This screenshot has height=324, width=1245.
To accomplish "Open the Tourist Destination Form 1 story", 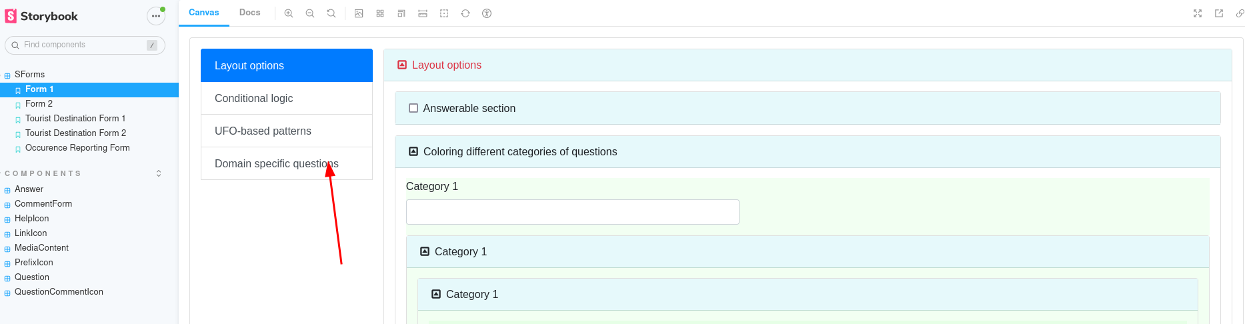I will tap(75, 119).
